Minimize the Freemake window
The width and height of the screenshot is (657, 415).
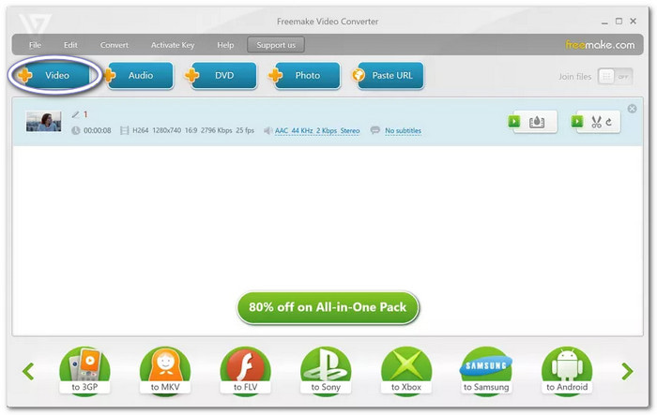(604, 22)
